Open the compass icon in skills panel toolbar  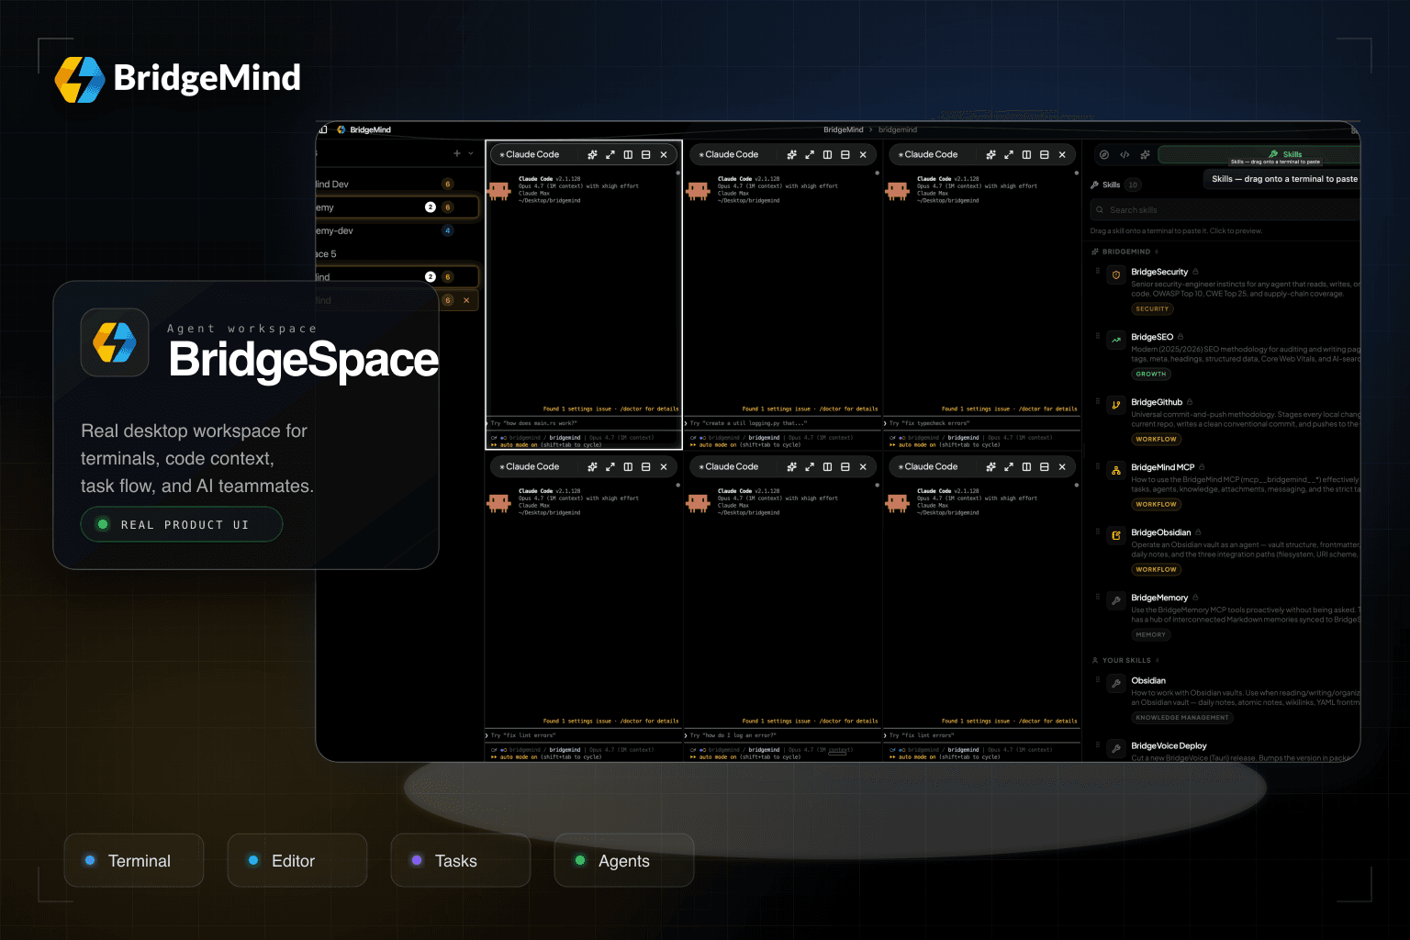click(1104, 155)
